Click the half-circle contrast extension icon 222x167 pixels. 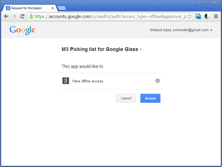point(207,16)
